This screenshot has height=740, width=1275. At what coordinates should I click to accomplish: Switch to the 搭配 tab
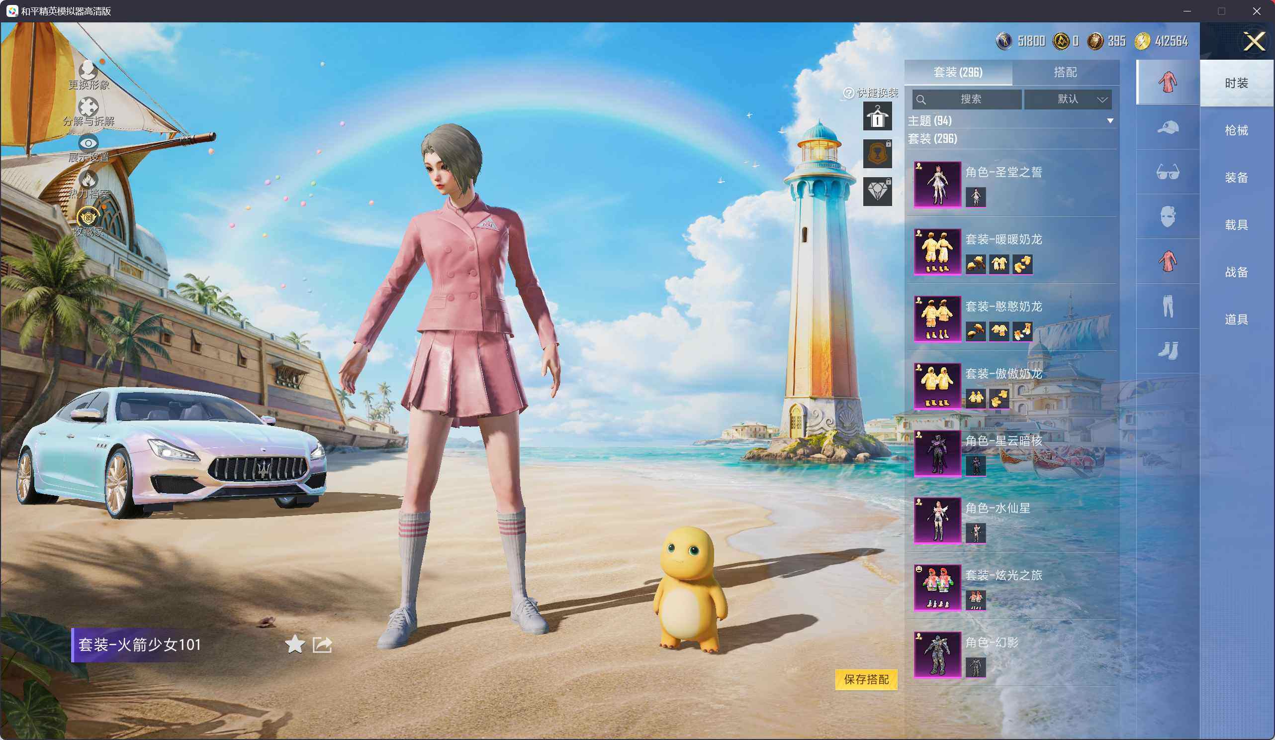click(1066, 73)
